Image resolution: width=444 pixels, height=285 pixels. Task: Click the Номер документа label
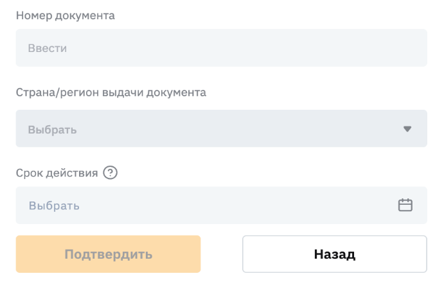coord(65,15)
